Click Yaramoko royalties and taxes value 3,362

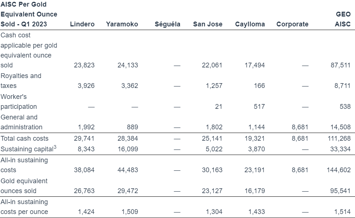click(x=130, y=86)
